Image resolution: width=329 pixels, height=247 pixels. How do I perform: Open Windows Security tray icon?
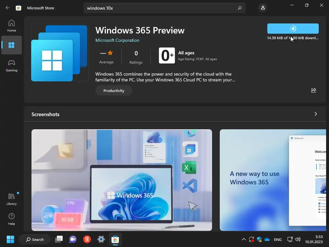(x=259, y=239)
